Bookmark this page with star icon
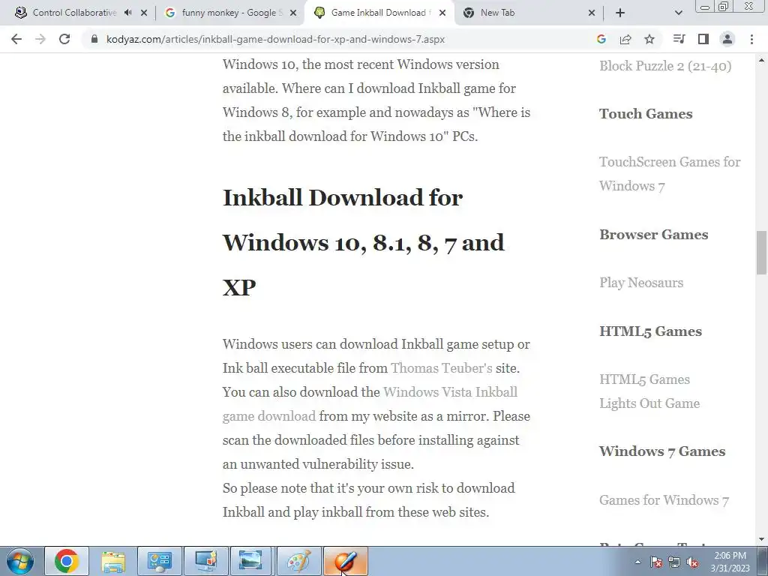This screenshot has width=768, height=576. coord(649,39)
